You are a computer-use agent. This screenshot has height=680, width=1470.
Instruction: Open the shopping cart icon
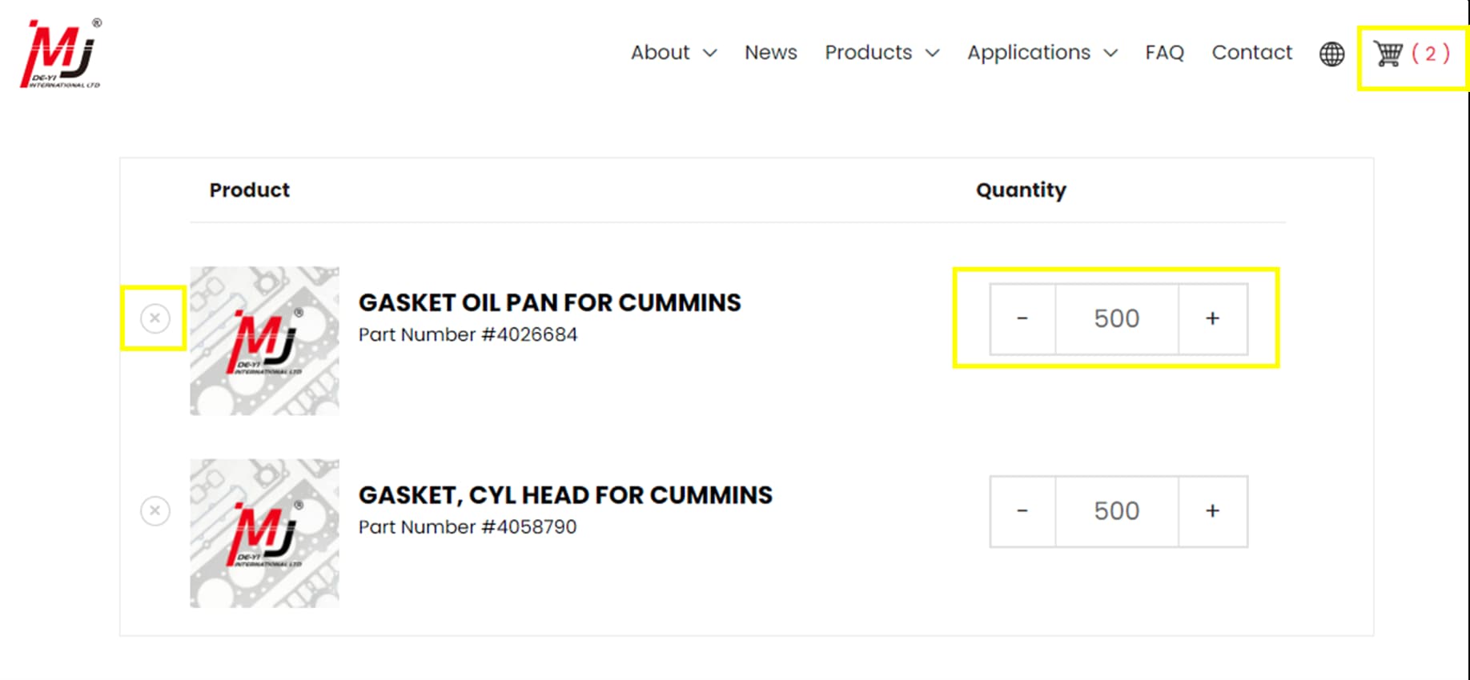[x=1387, y=53]
